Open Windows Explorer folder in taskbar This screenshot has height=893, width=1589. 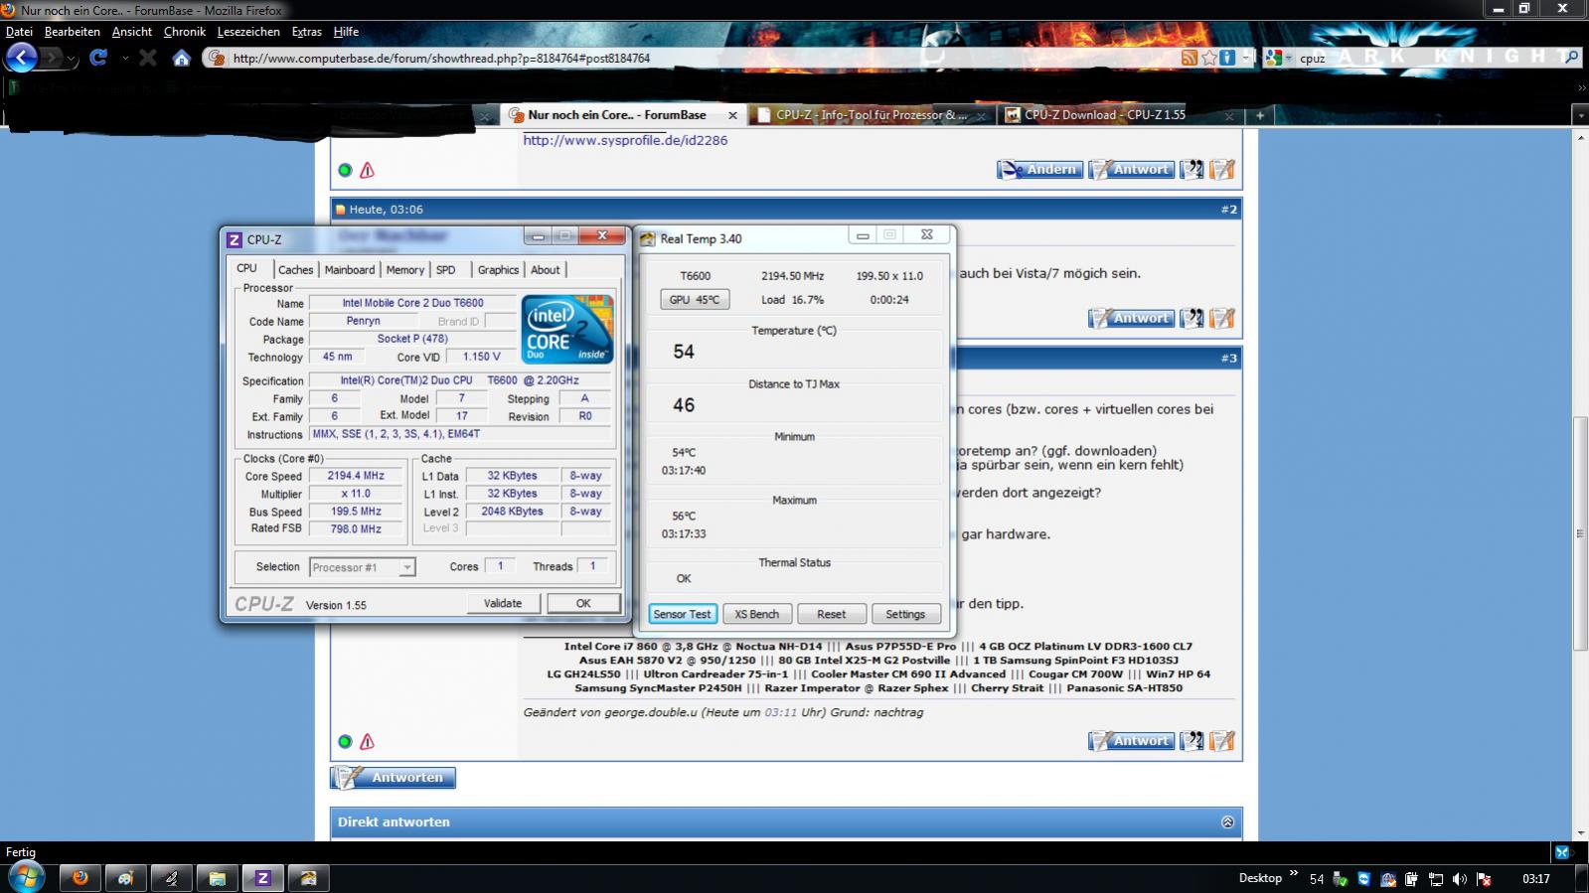point(218,878)
